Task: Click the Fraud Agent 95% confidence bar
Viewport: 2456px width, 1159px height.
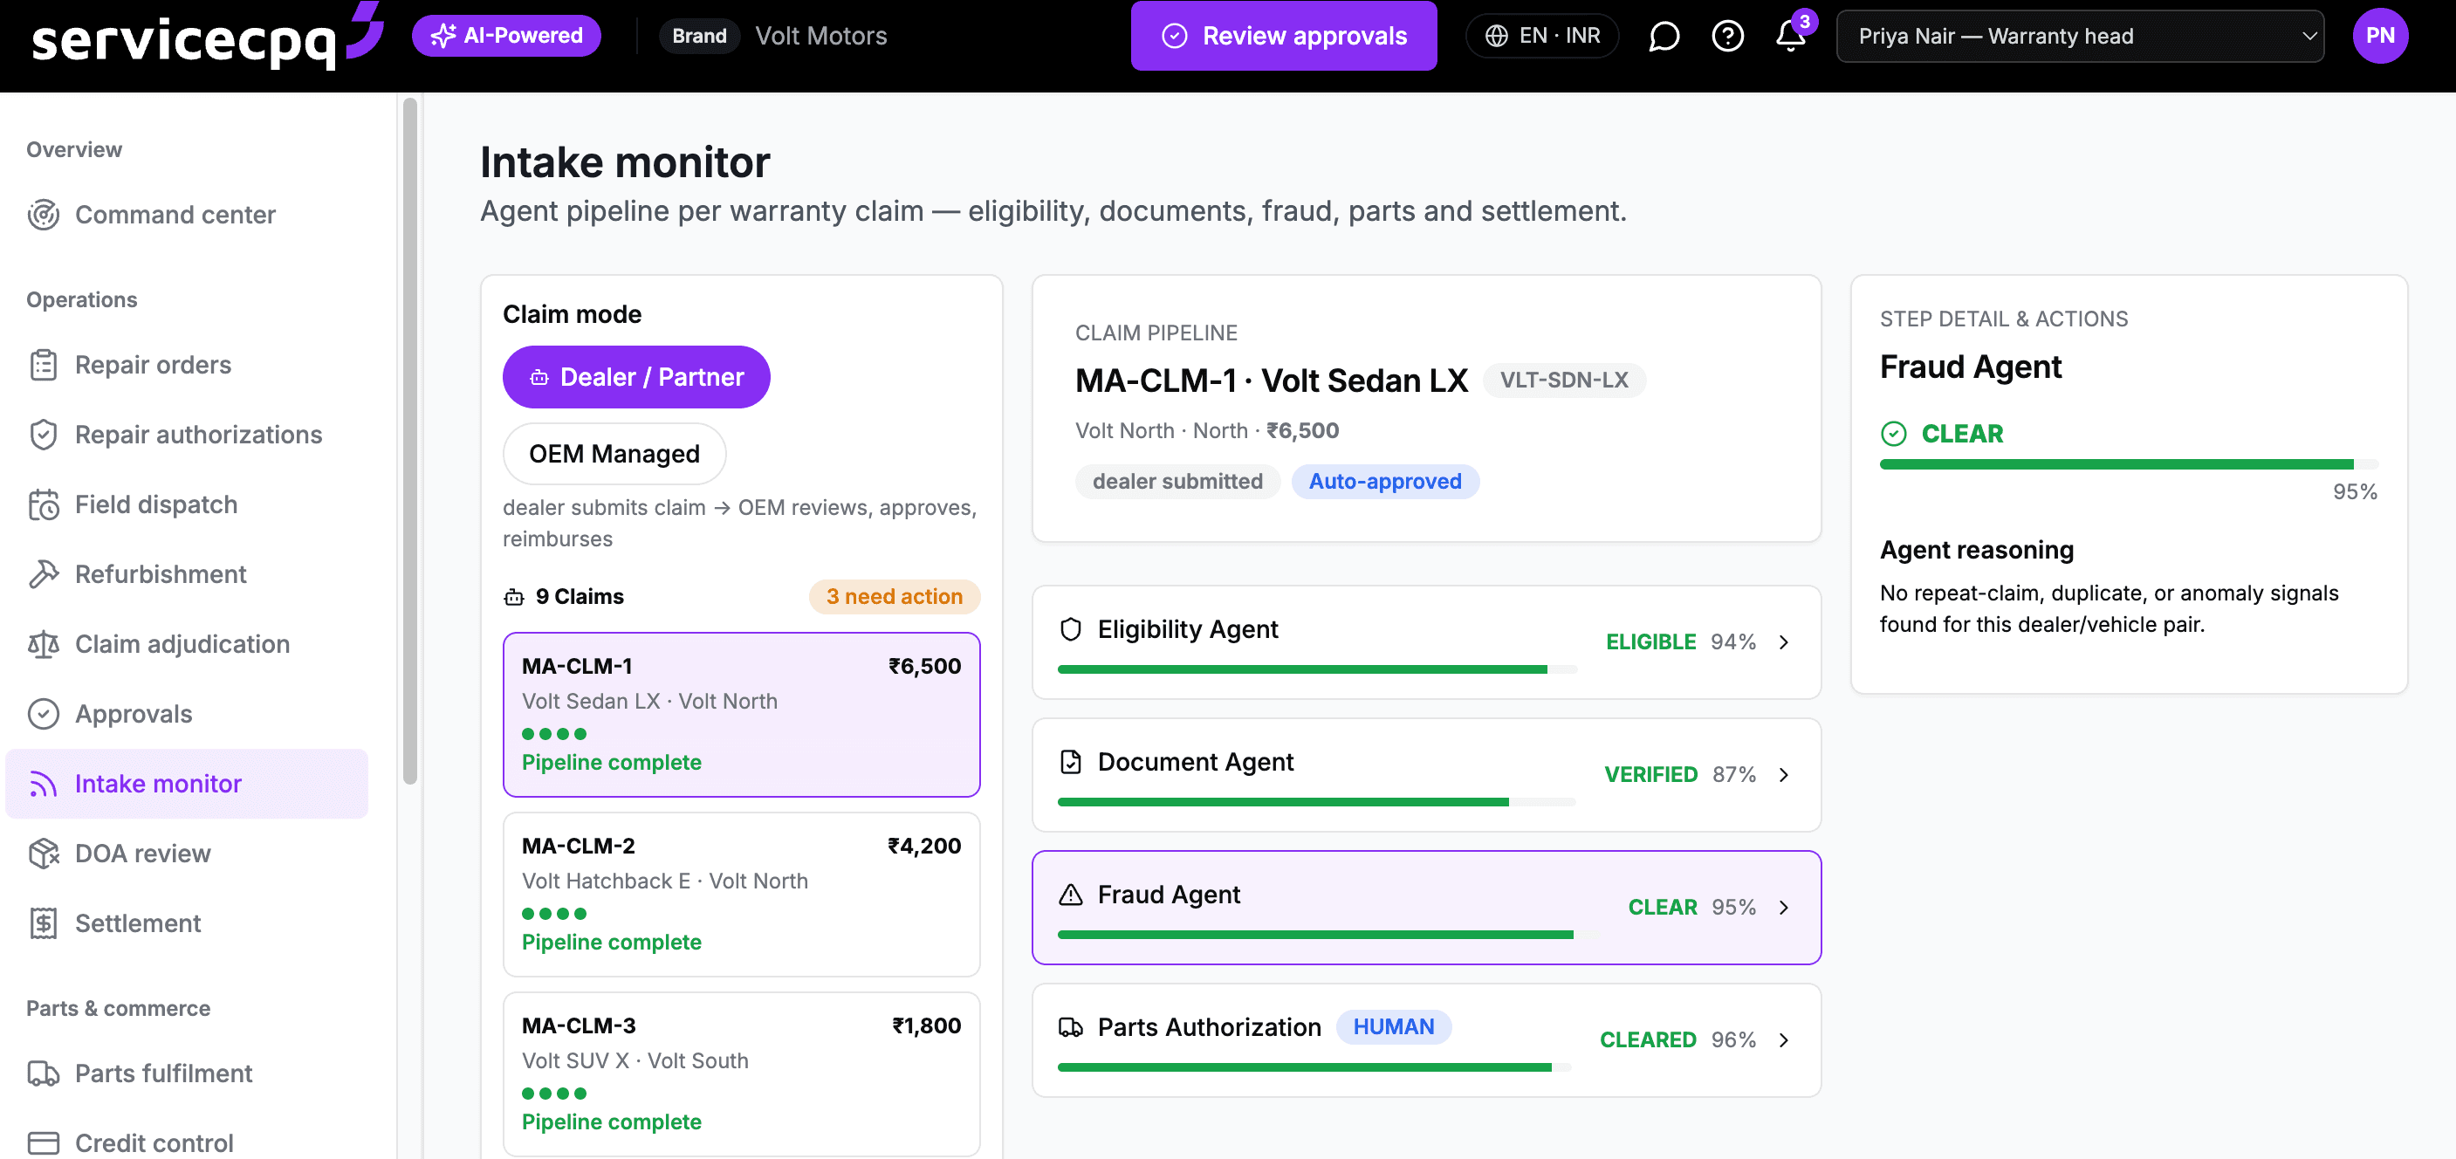Action: [2128, 464]
